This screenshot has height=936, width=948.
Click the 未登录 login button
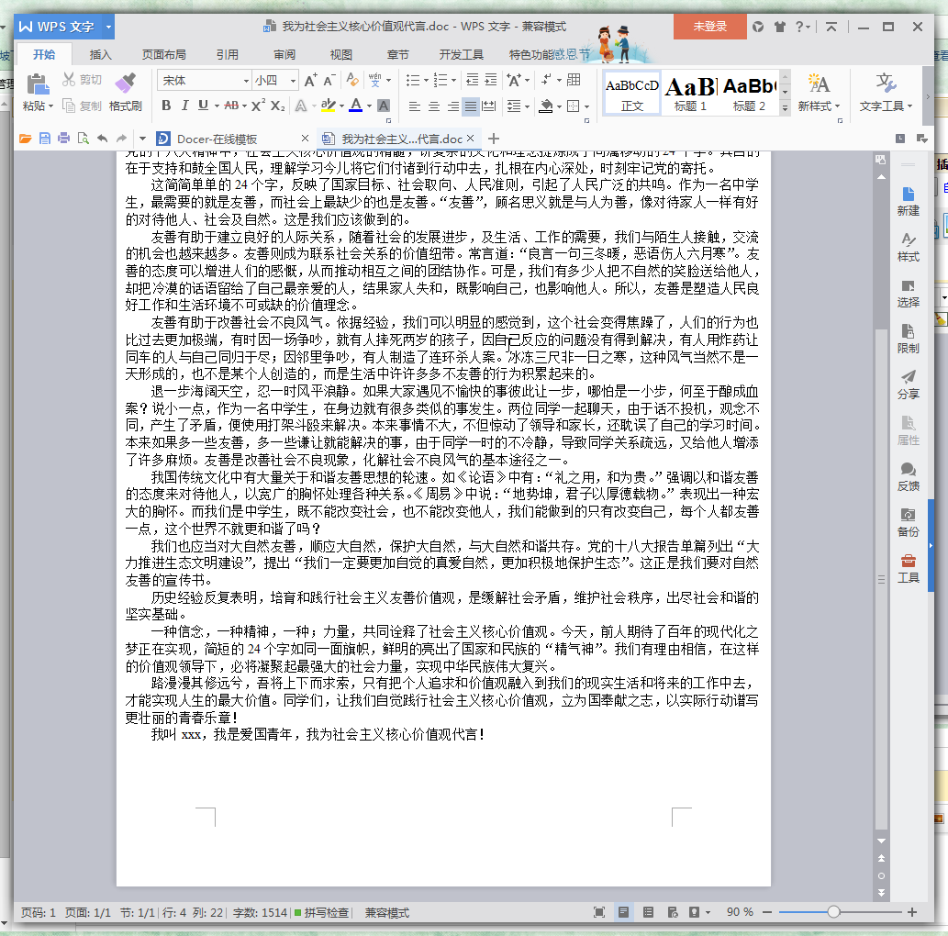click(x=709, y=28)
